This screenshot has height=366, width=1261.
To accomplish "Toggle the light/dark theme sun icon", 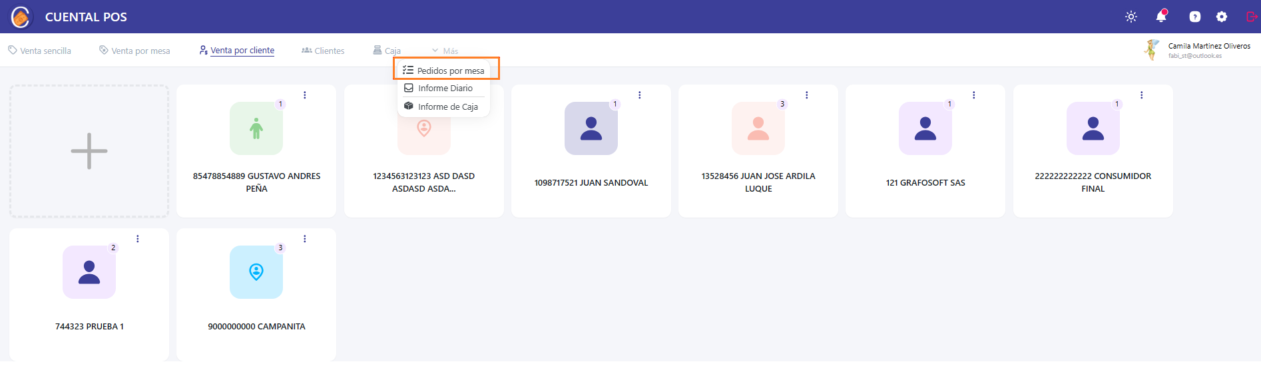I will coord(1131,17).
